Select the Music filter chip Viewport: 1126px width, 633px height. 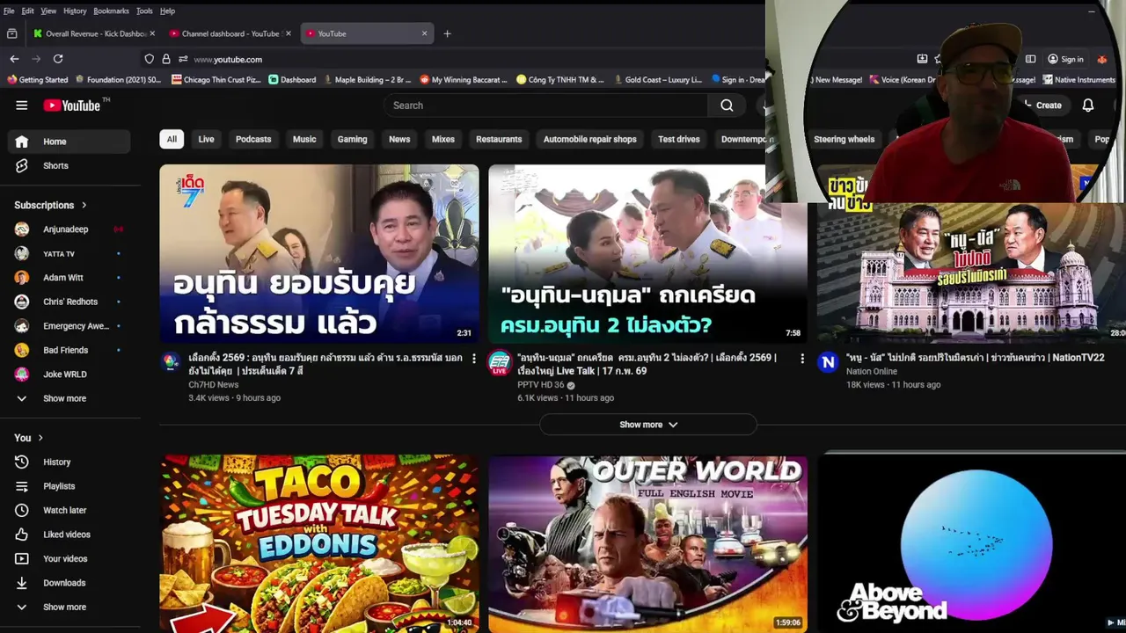304,139
